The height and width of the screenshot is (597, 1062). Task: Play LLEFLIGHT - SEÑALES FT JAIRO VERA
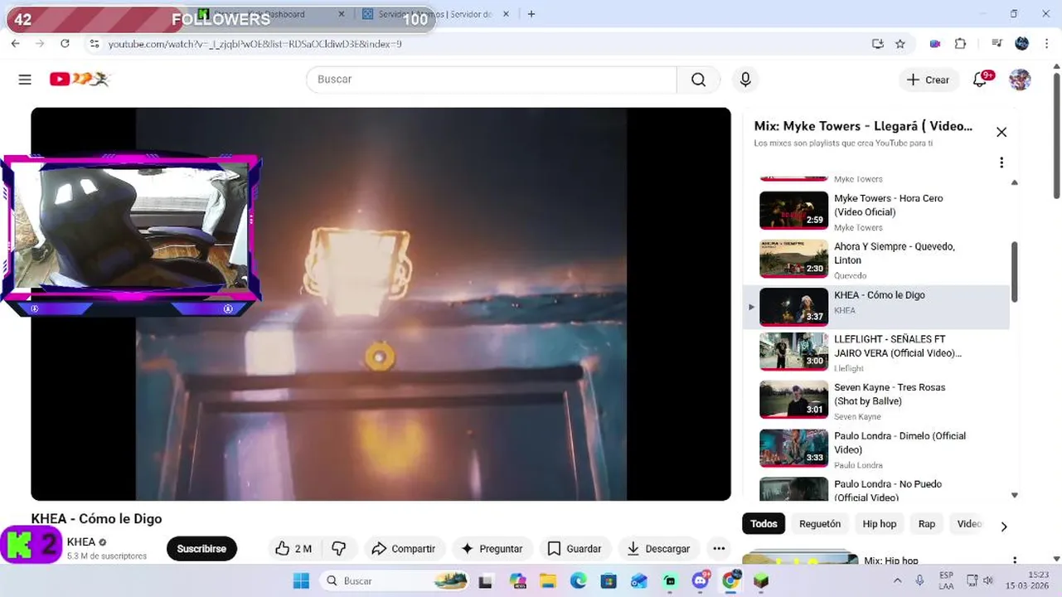pyautogui.click(x=876, y=352)
